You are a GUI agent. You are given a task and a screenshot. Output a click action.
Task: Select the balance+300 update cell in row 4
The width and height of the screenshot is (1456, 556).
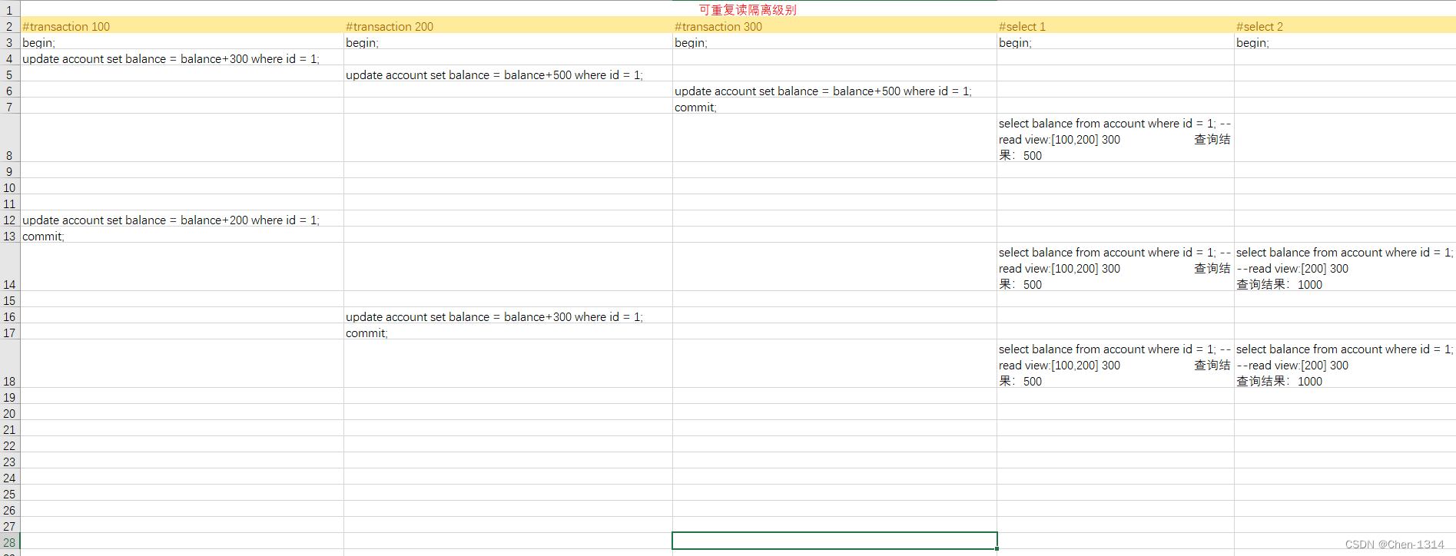coord(182,58)
